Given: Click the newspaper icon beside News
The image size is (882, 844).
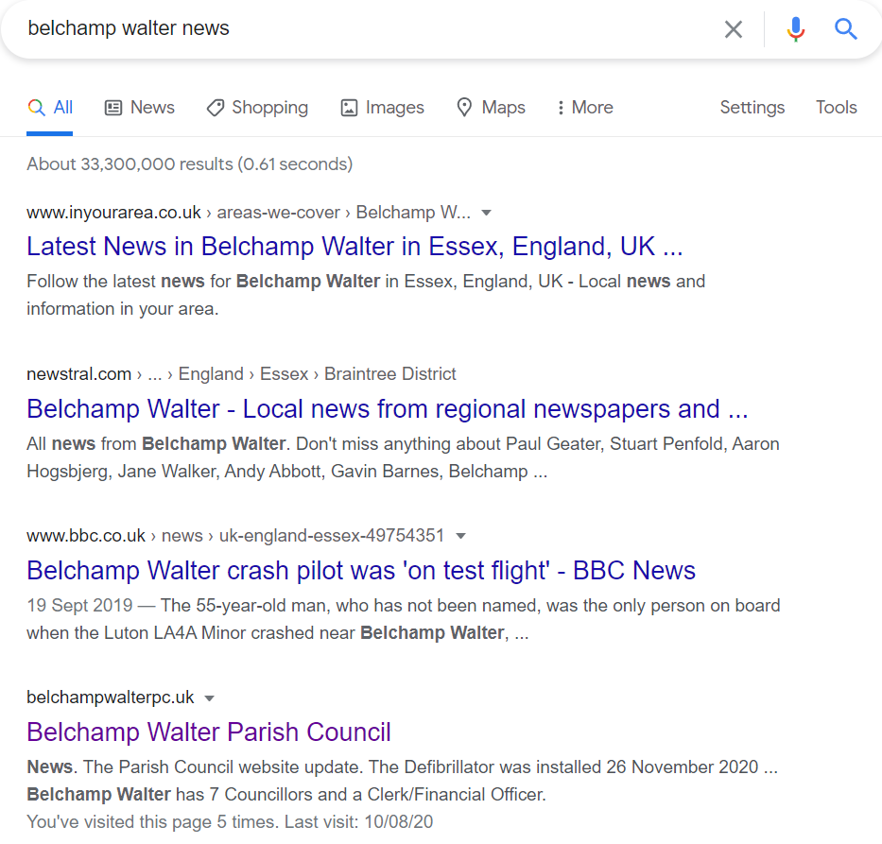Looking at the screenshot, I should click(x=113, y=108).
